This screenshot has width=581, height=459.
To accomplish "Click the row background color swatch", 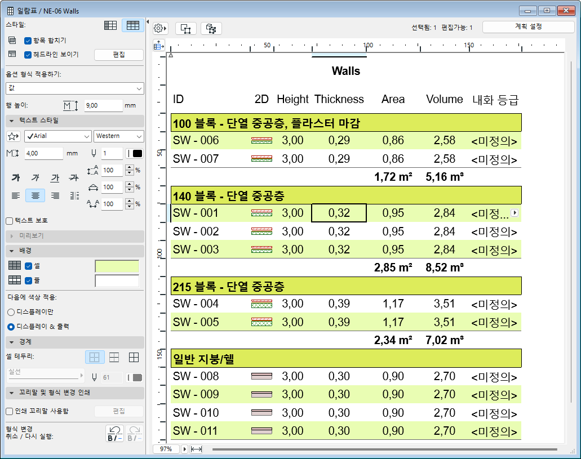I will point(117,281).
